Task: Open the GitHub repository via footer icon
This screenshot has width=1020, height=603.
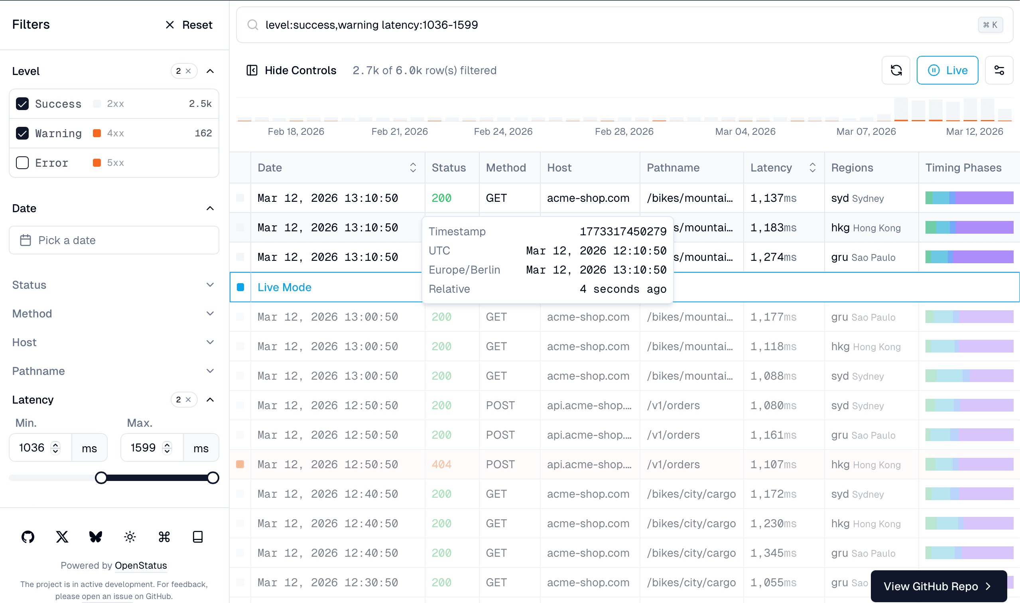Action: point(28,537)
